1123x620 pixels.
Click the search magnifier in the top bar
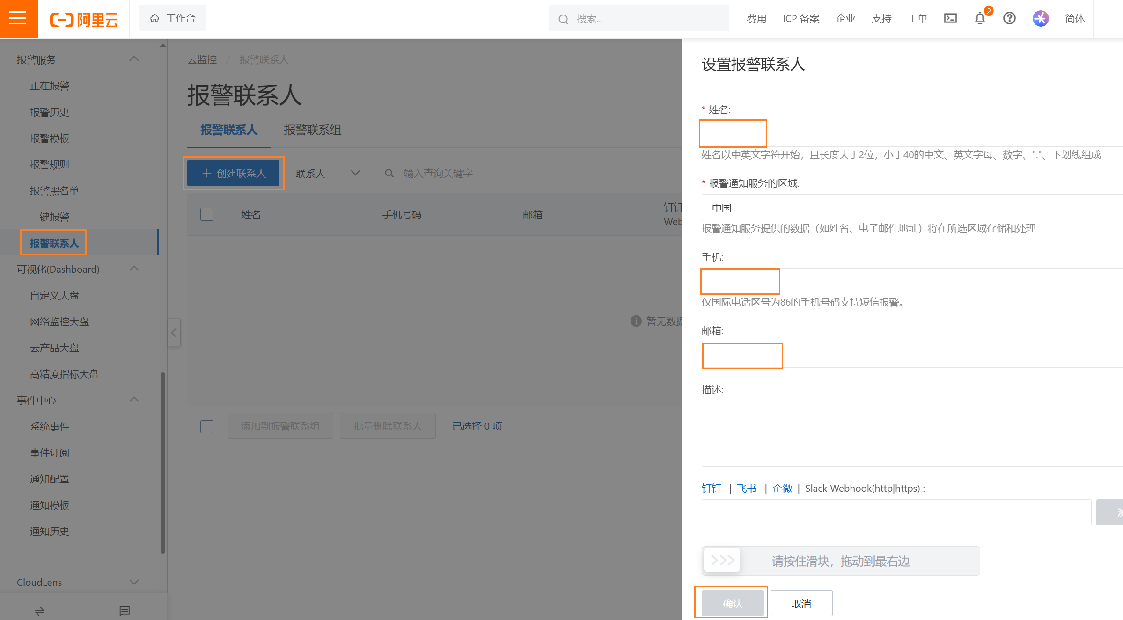point(563,19)
